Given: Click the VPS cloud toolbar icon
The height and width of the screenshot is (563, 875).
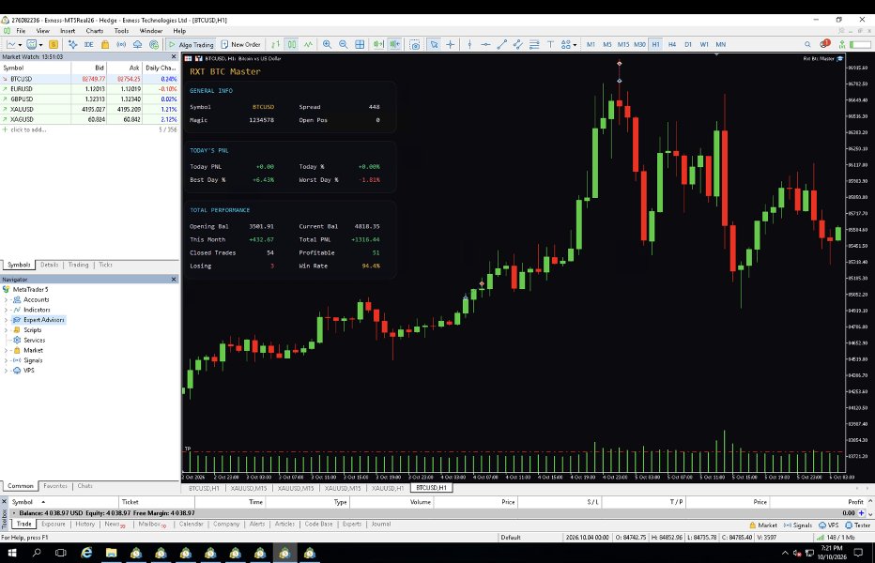Looking at the screenshot, I should (x=137, y=44).
